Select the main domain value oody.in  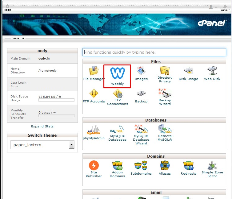[44, 59]
